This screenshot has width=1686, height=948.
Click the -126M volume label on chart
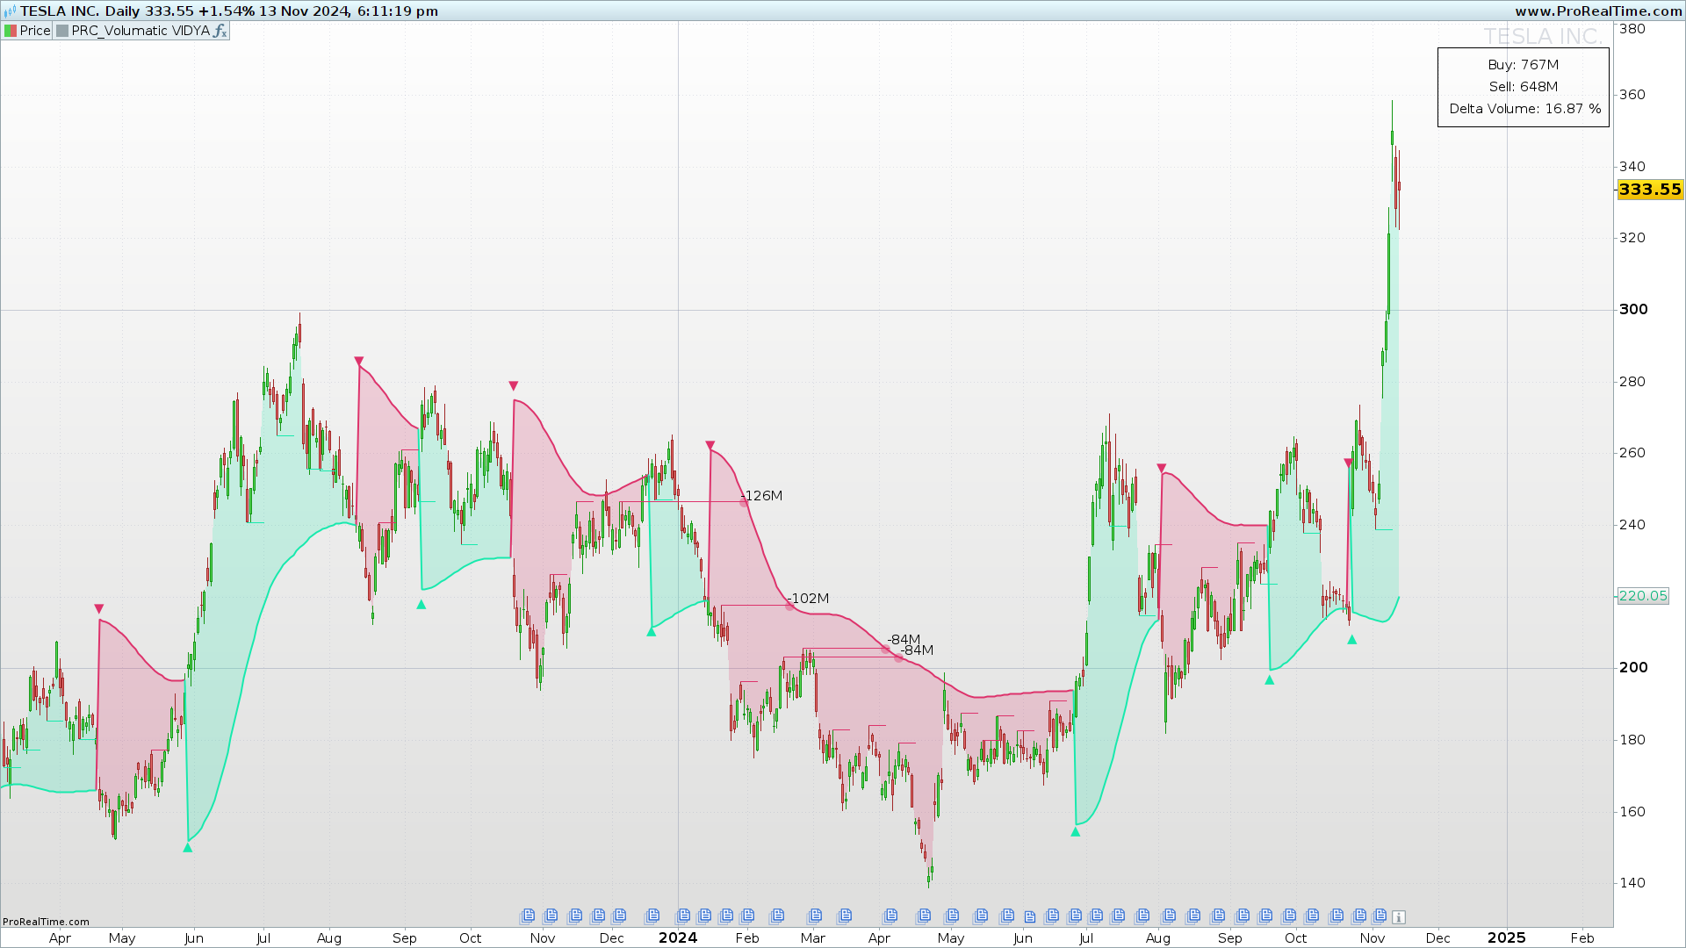pos(762,496)
